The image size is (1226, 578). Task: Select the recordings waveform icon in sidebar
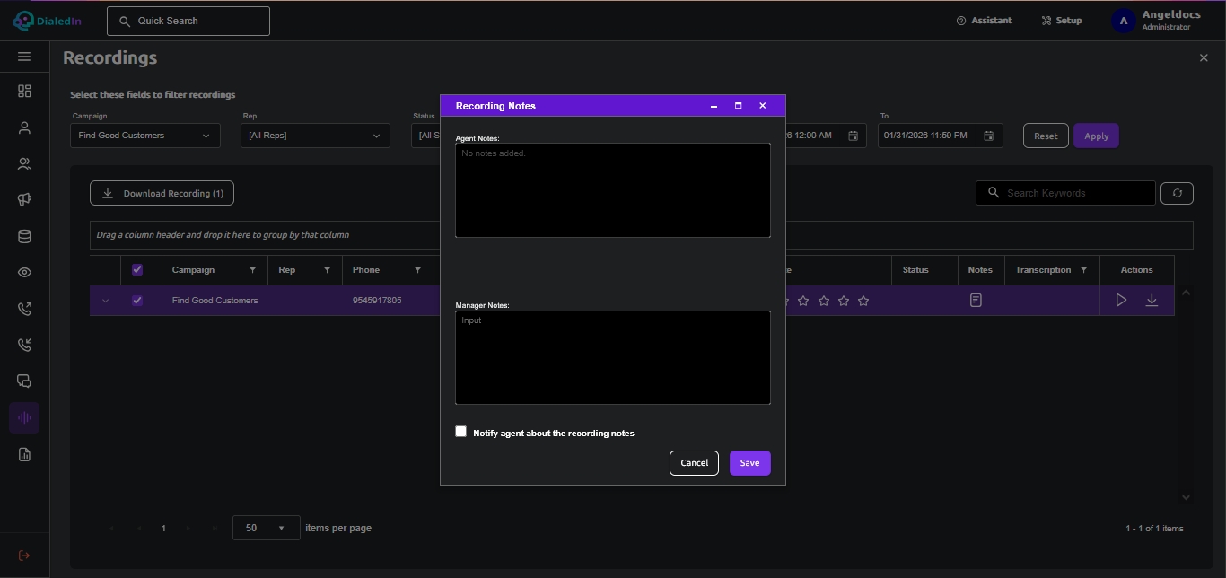[x=24, y=418]
